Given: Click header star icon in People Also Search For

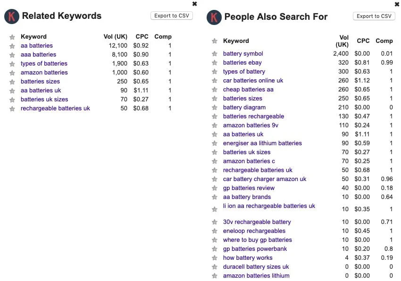Looking at the screenshot, I should click(x=215, y=41).
